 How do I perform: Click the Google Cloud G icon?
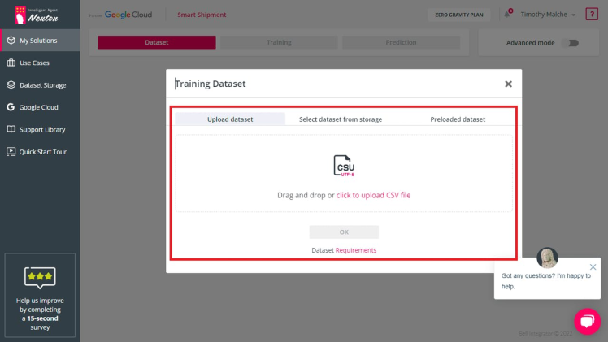click(x=11, y=107)
